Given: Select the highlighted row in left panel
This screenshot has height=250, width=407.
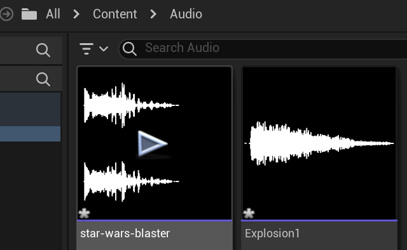Looking at the screenshot, I should coord(30,134).
